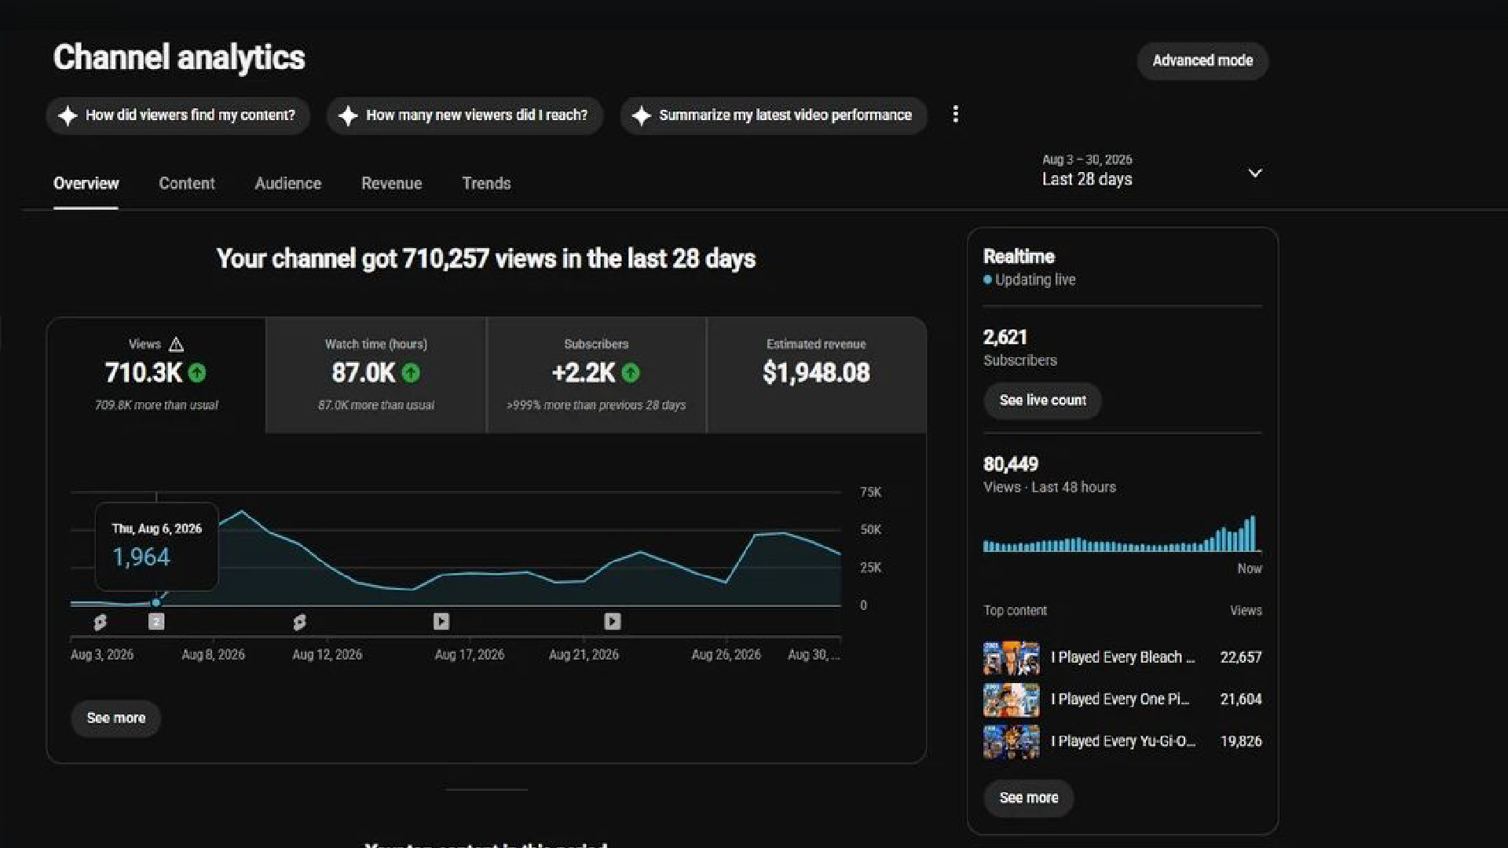This screenshot has height=848, width=1508.
Task: Go to the Trends tab
Action: pyautogui.click(x=486, y=184)
